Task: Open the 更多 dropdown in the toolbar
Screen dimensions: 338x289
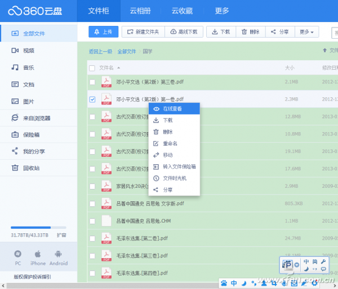Action: (306, 32)
